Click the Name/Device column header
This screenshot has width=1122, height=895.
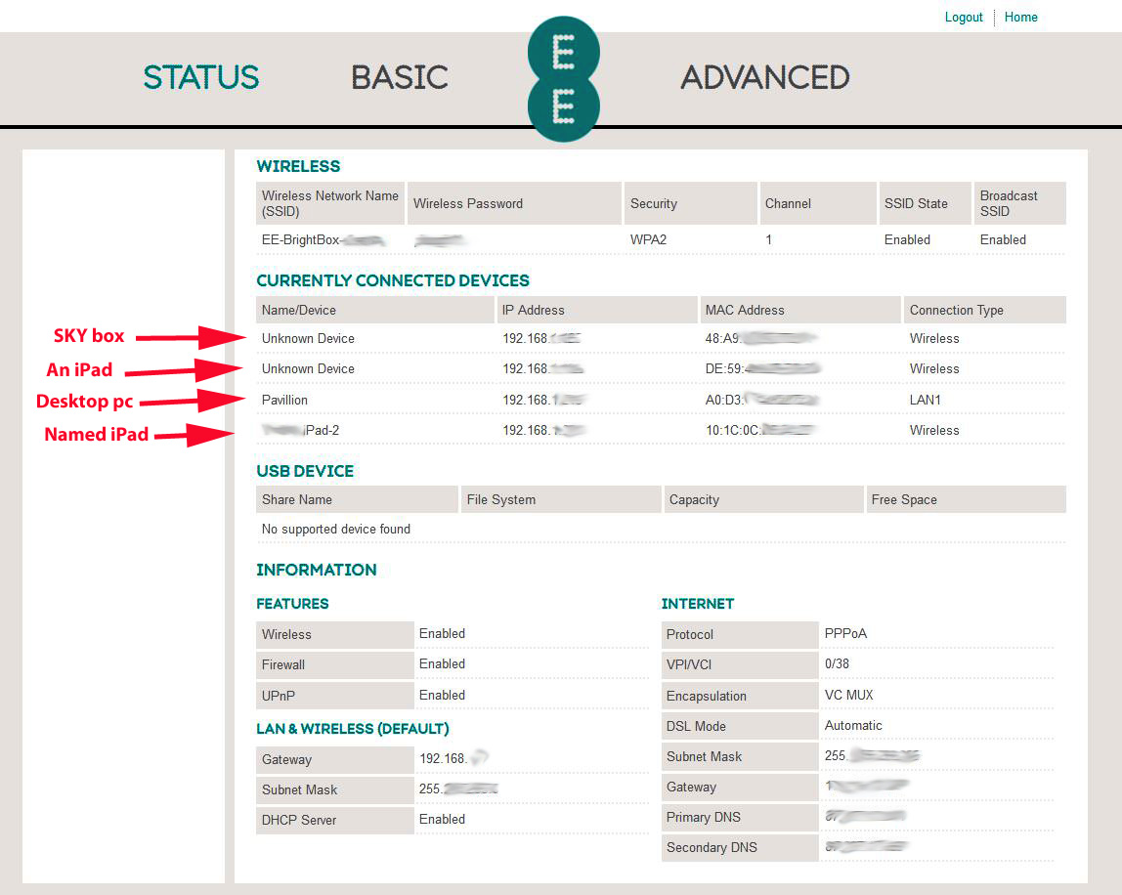(x=299, y=310)
